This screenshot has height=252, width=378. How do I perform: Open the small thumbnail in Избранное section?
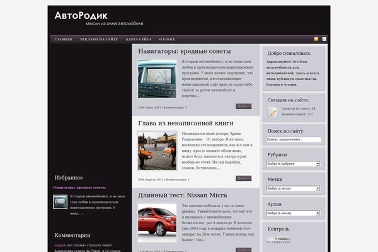click(60, 202)
